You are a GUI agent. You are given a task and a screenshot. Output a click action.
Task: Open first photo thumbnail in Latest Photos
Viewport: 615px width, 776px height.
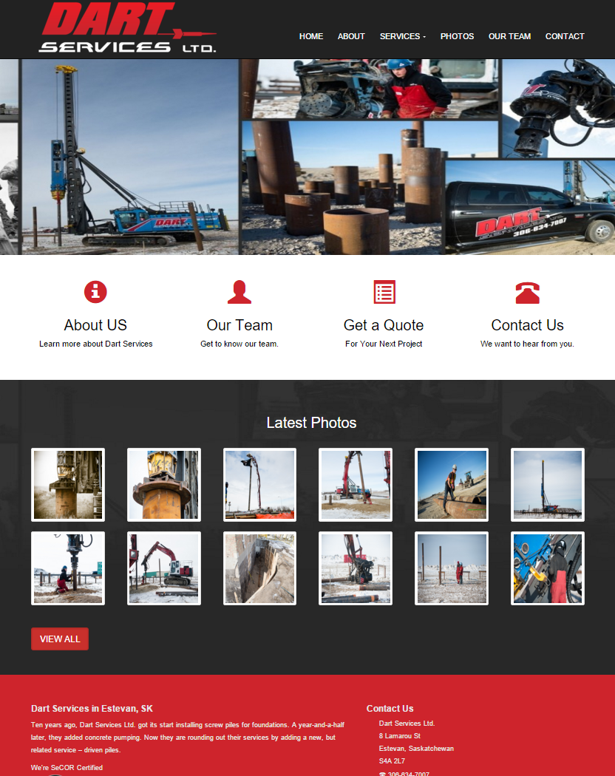pos(68,485)
